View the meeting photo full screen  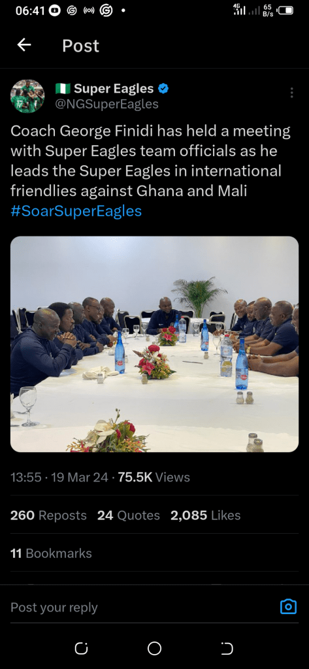(154, 344)
